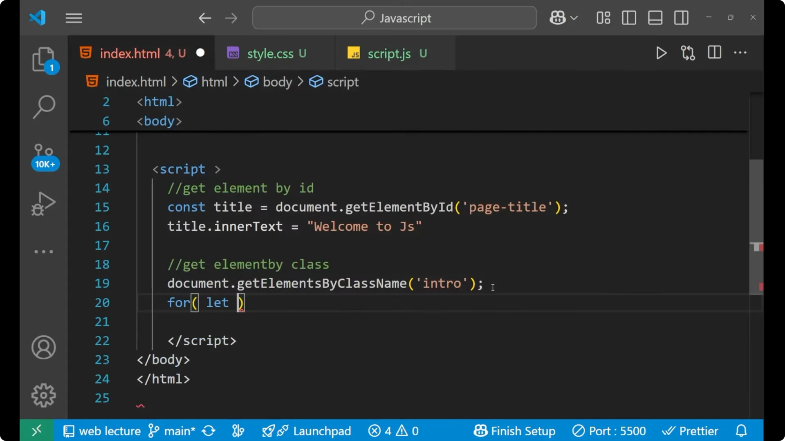The width and height of the screenshot is (785, 441).
Task: Open the Explorer sidebar icon
Action: pos(44,59)
